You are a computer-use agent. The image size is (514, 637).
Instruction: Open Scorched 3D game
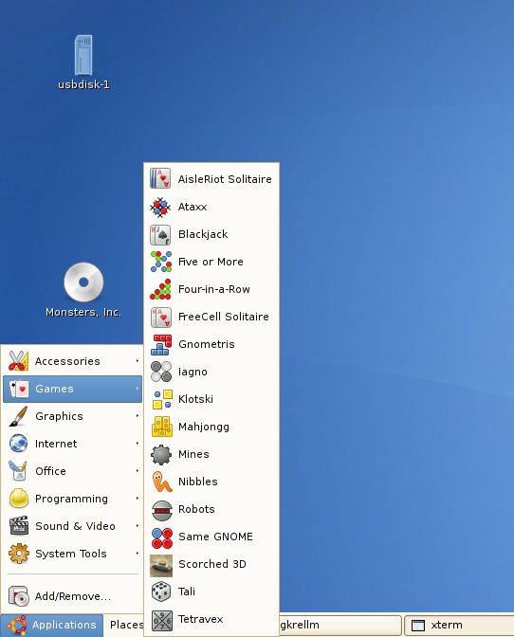coord(211,564)
